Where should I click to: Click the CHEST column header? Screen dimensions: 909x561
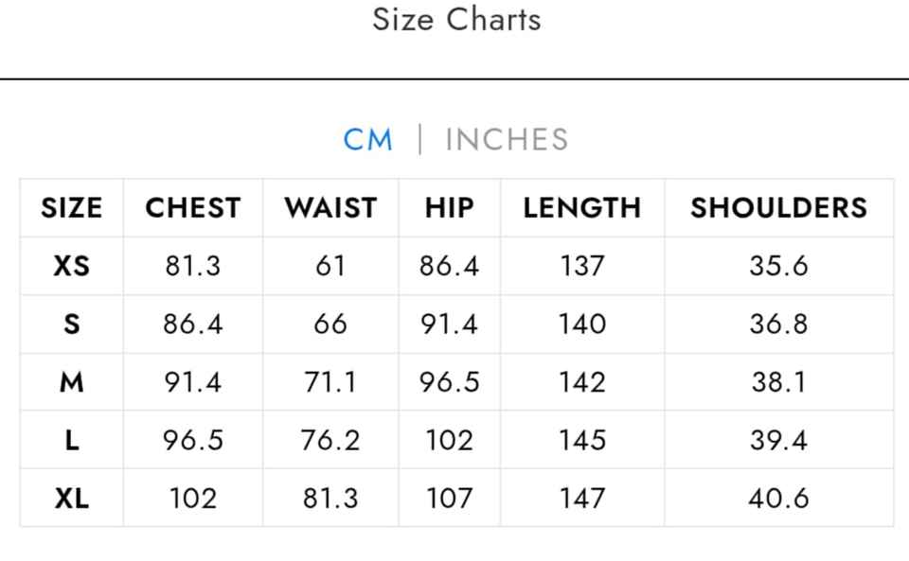pos(193,208)
